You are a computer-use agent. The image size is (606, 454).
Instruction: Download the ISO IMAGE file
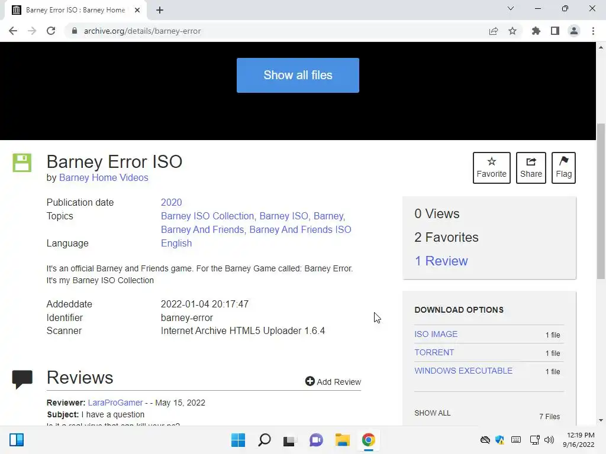point(436,334)
